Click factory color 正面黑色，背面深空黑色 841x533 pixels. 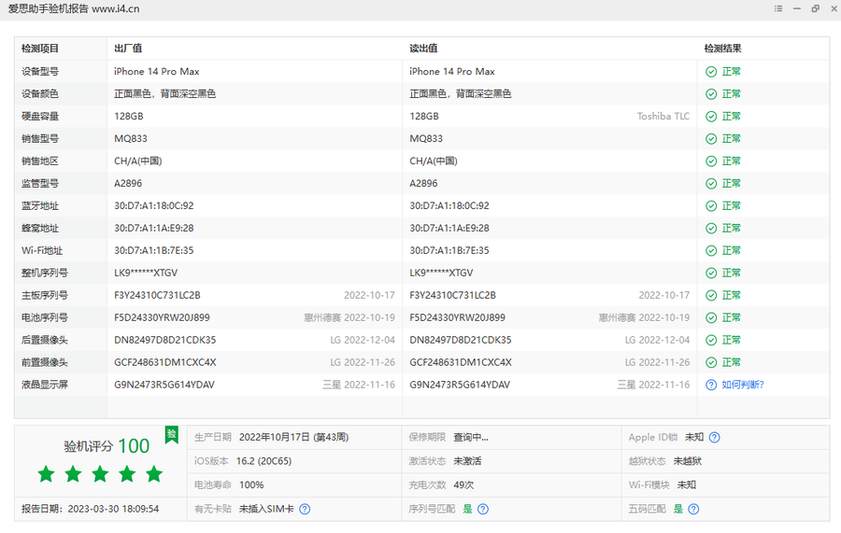[165, 93]
